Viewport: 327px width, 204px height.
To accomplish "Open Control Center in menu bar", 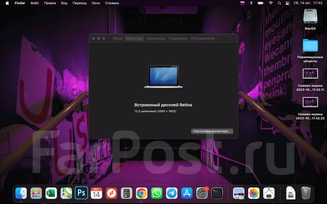I will (x=288, y=3).
